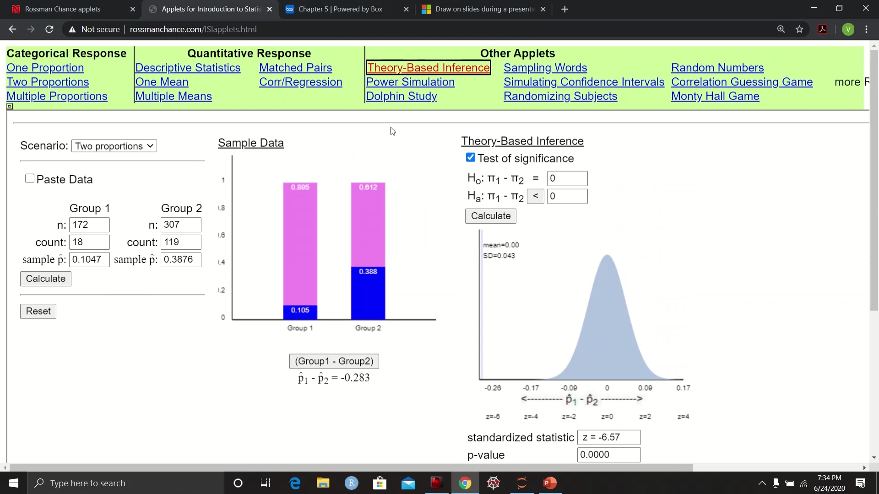Click the Adobe Acrobat extension icon
This screenshot has height=494, width=879.
[823, 29]
